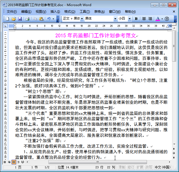Print the document
The width and height of the screenshot is (179, 172).
[27, 19]
